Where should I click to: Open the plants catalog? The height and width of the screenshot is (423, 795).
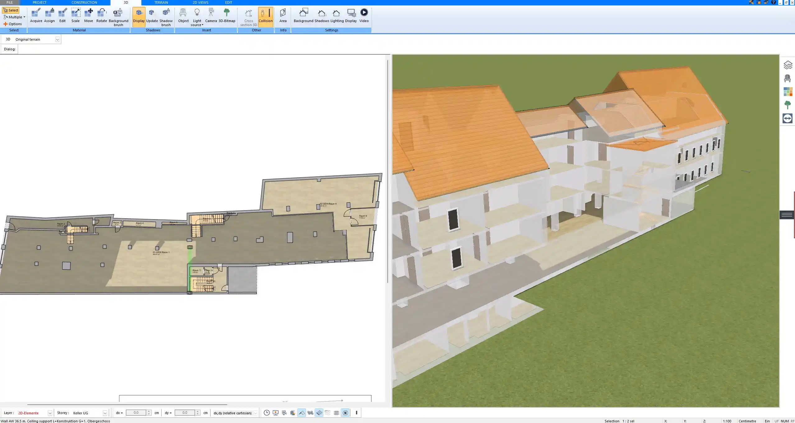click(x=787, y=105)
